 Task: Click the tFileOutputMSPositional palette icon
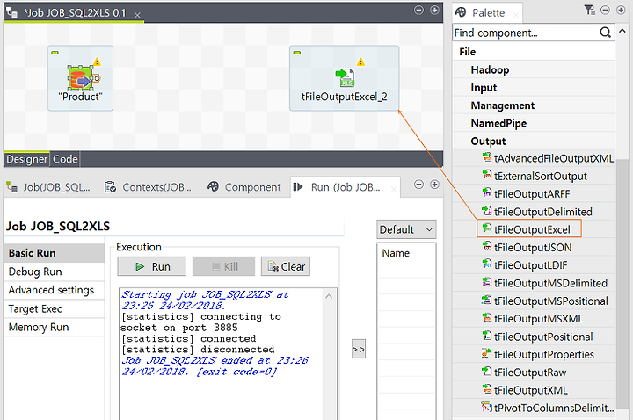(x=487, y=300)
